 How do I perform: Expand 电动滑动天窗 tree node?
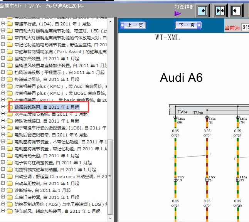[x=3, y=155]
